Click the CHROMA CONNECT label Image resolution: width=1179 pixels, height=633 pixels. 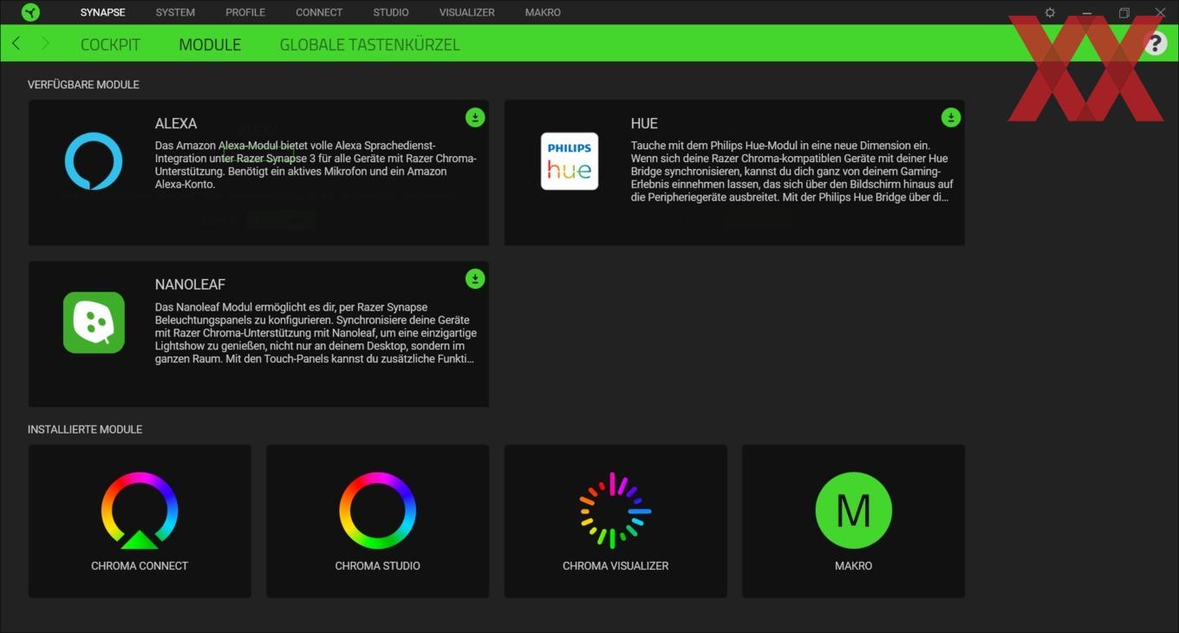point(140,565)
